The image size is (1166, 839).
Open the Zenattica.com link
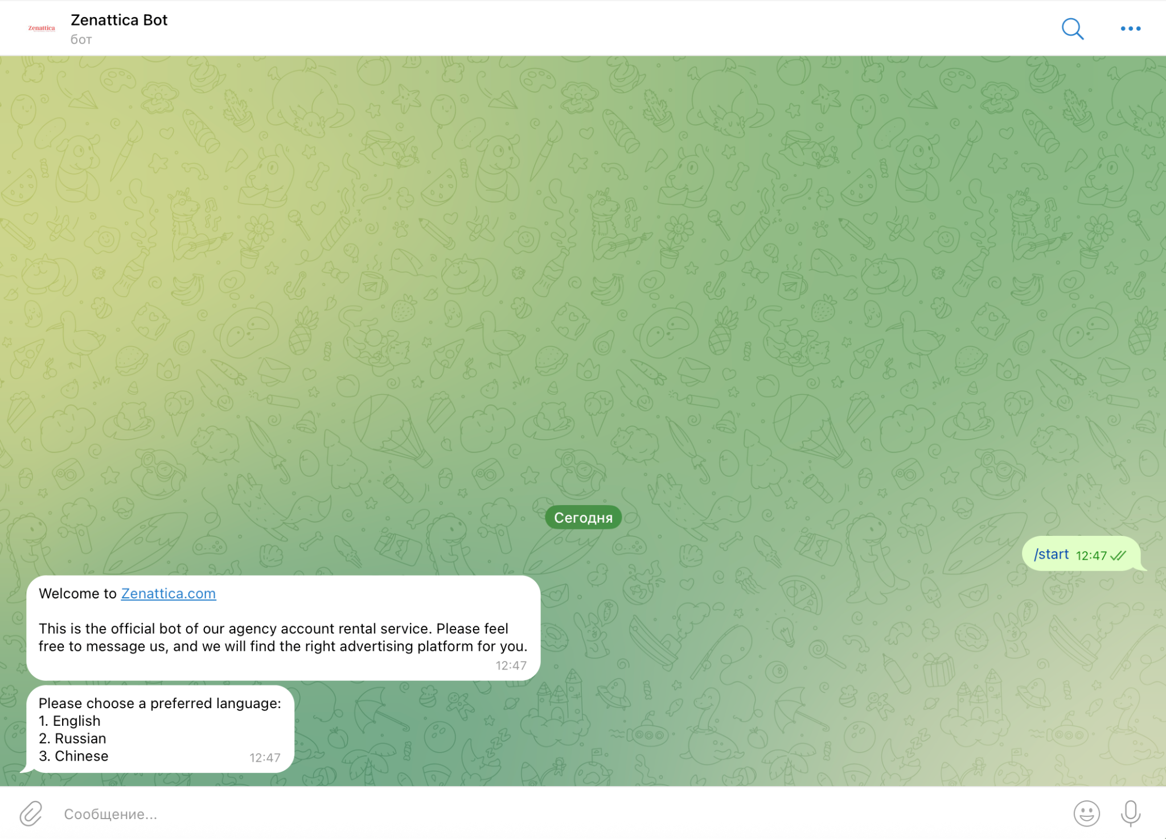[x=168, y=593]
